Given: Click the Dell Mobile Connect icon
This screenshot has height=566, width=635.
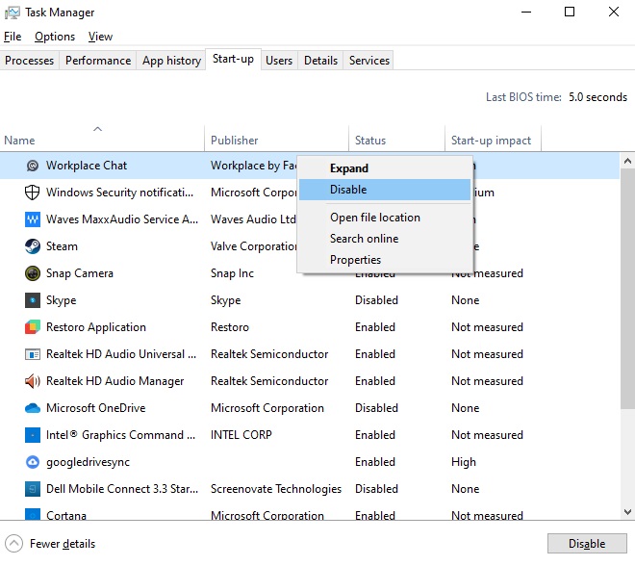Looking at the screenshot, I should (x=33, y=489).
